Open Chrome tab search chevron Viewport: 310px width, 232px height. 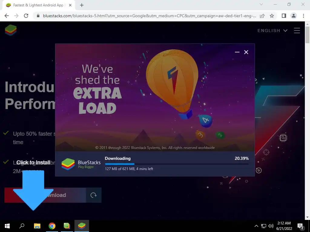261,4
